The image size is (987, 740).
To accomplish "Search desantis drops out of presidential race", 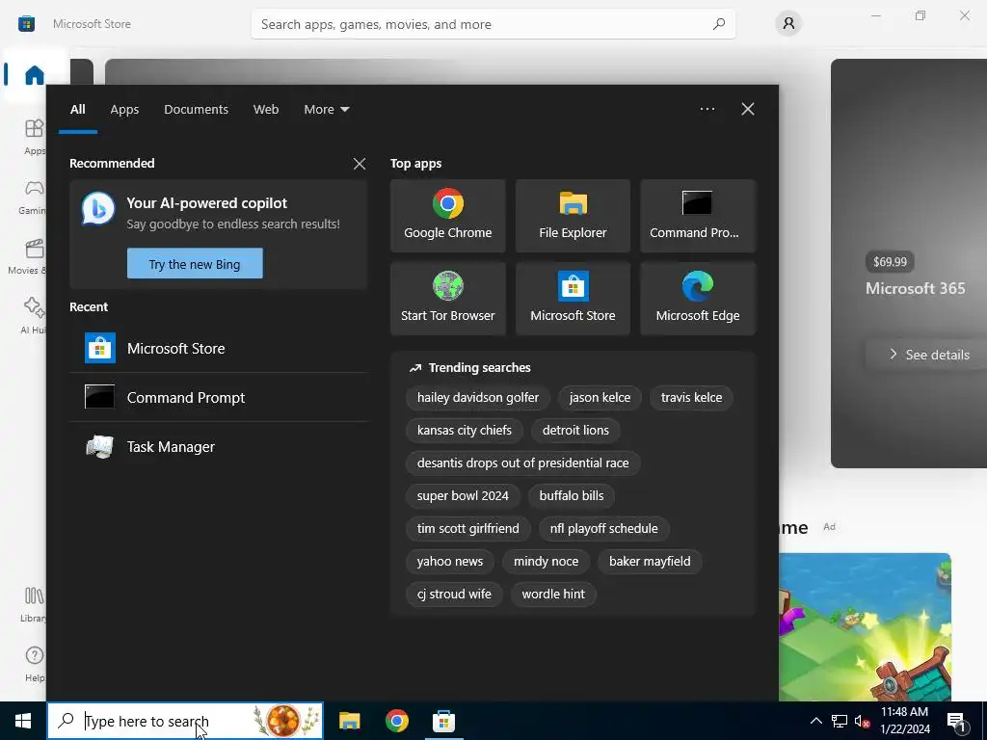I will (522, 463).
